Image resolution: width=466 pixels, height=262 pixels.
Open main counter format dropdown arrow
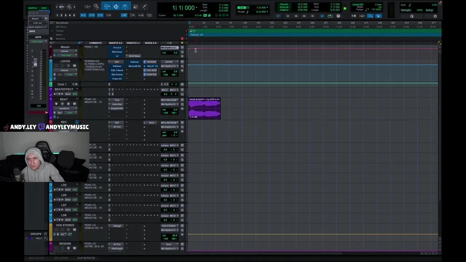click(197, 8)
